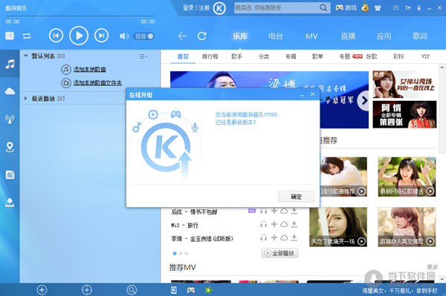Open the My Music note sidebar icon

coord(10,64)
